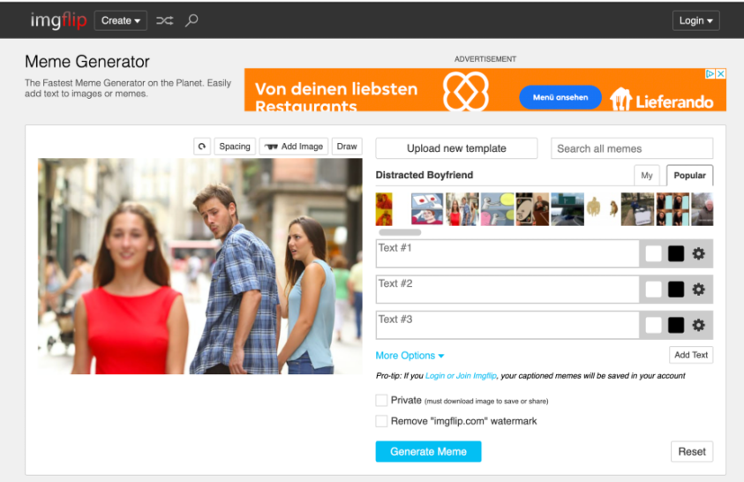Viewport: 744px width, 482px height.
Task: Open settings gear for Text #2
Action: point(698,290)
